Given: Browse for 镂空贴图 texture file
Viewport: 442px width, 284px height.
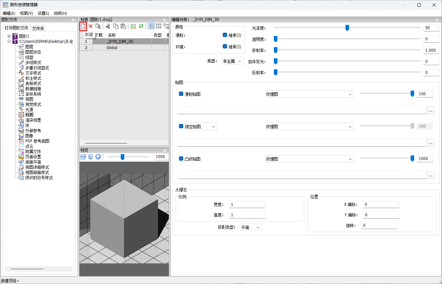Looking at the screenshot, I should pos(431,142).
